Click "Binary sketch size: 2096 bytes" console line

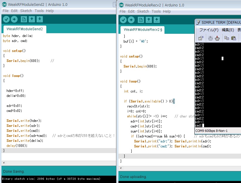pos(51,179)
